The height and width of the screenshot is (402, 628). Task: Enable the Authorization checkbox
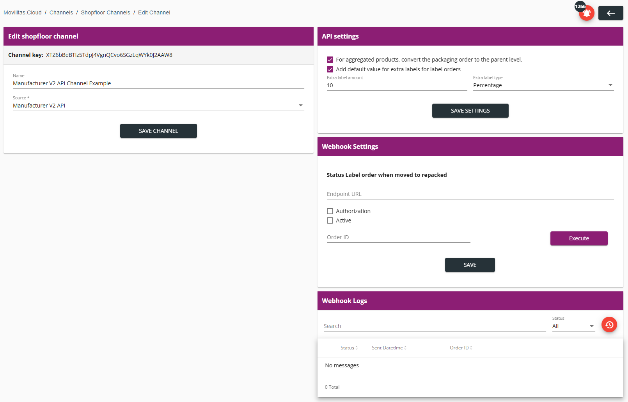click(330, 211)
